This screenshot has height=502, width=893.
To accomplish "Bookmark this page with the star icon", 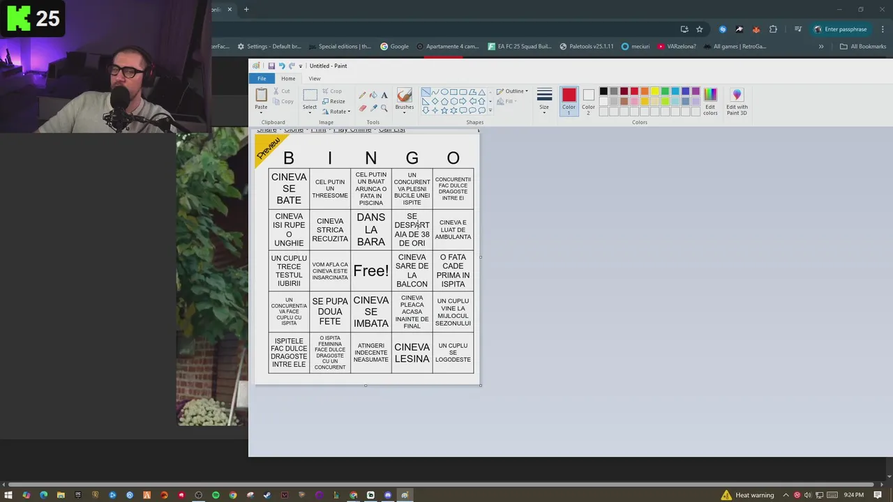I will pyautogui.click(x=699, y=29).
